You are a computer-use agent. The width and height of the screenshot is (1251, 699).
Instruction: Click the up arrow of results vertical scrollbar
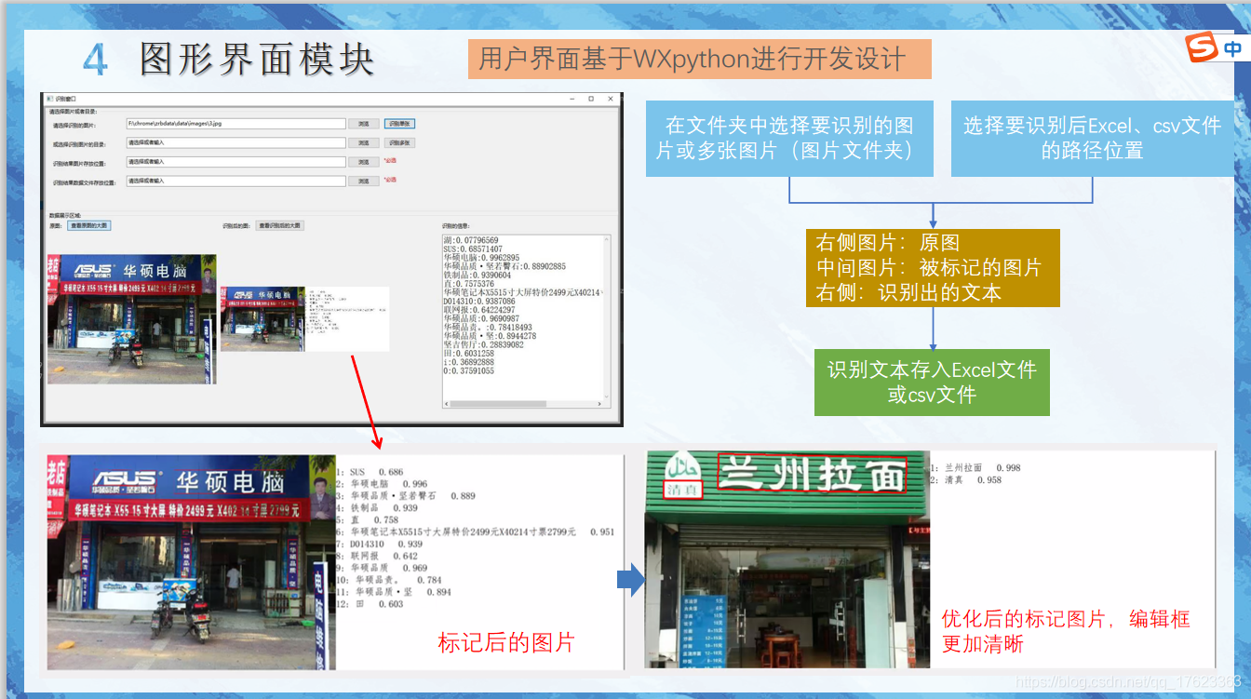point(607,239)
